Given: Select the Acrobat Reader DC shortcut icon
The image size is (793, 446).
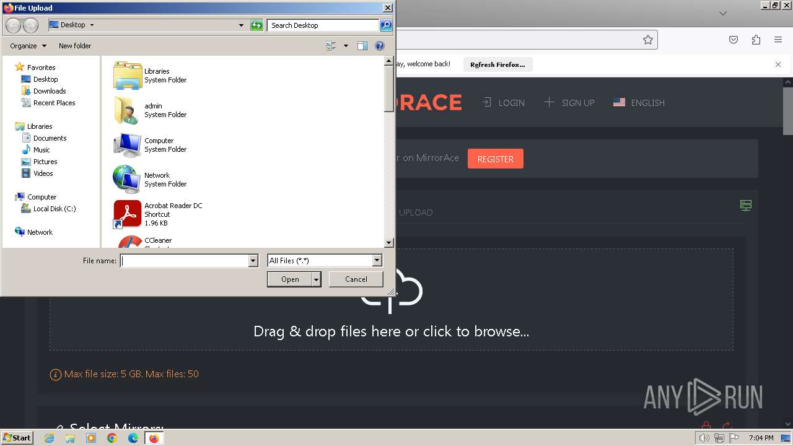Looking at the screenshot, I should pos(128,214).
